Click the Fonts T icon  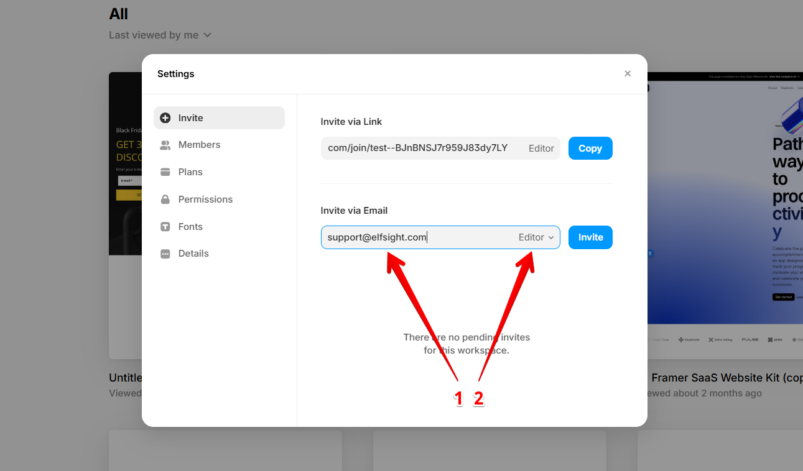pos(165,227)
